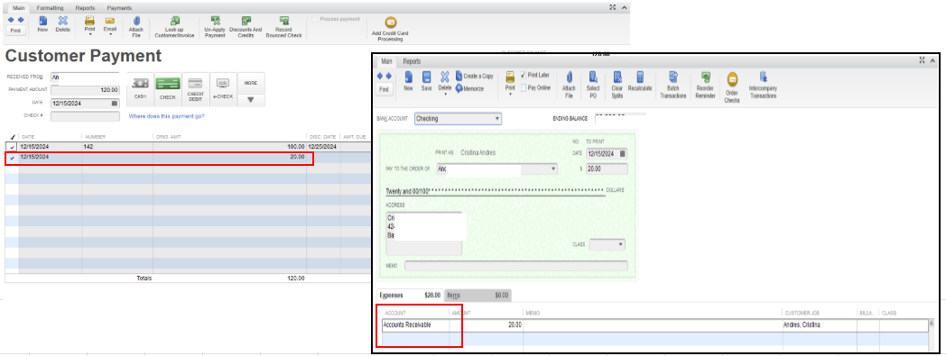
Task: Click the Recalculate icon
Action: pyautogui.click(x=640, y=77)
